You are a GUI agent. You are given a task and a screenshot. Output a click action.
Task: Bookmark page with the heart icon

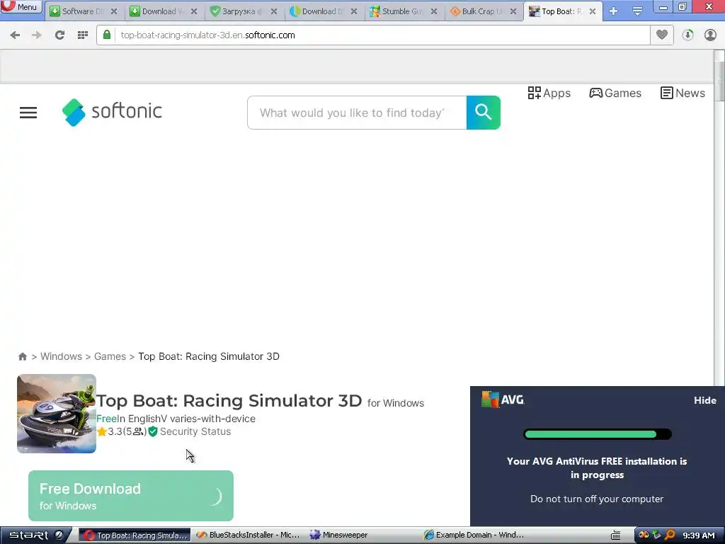click(662, 35)
